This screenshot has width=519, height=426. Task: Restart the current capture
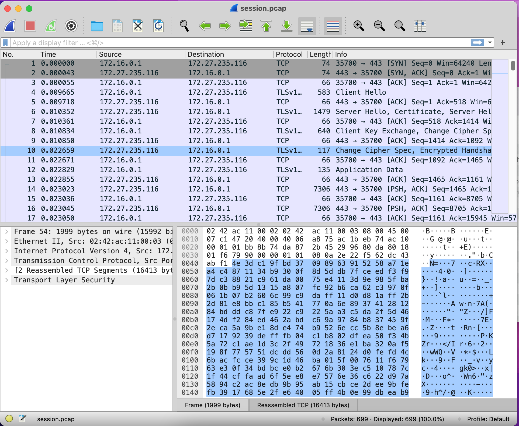coord(51,26)
